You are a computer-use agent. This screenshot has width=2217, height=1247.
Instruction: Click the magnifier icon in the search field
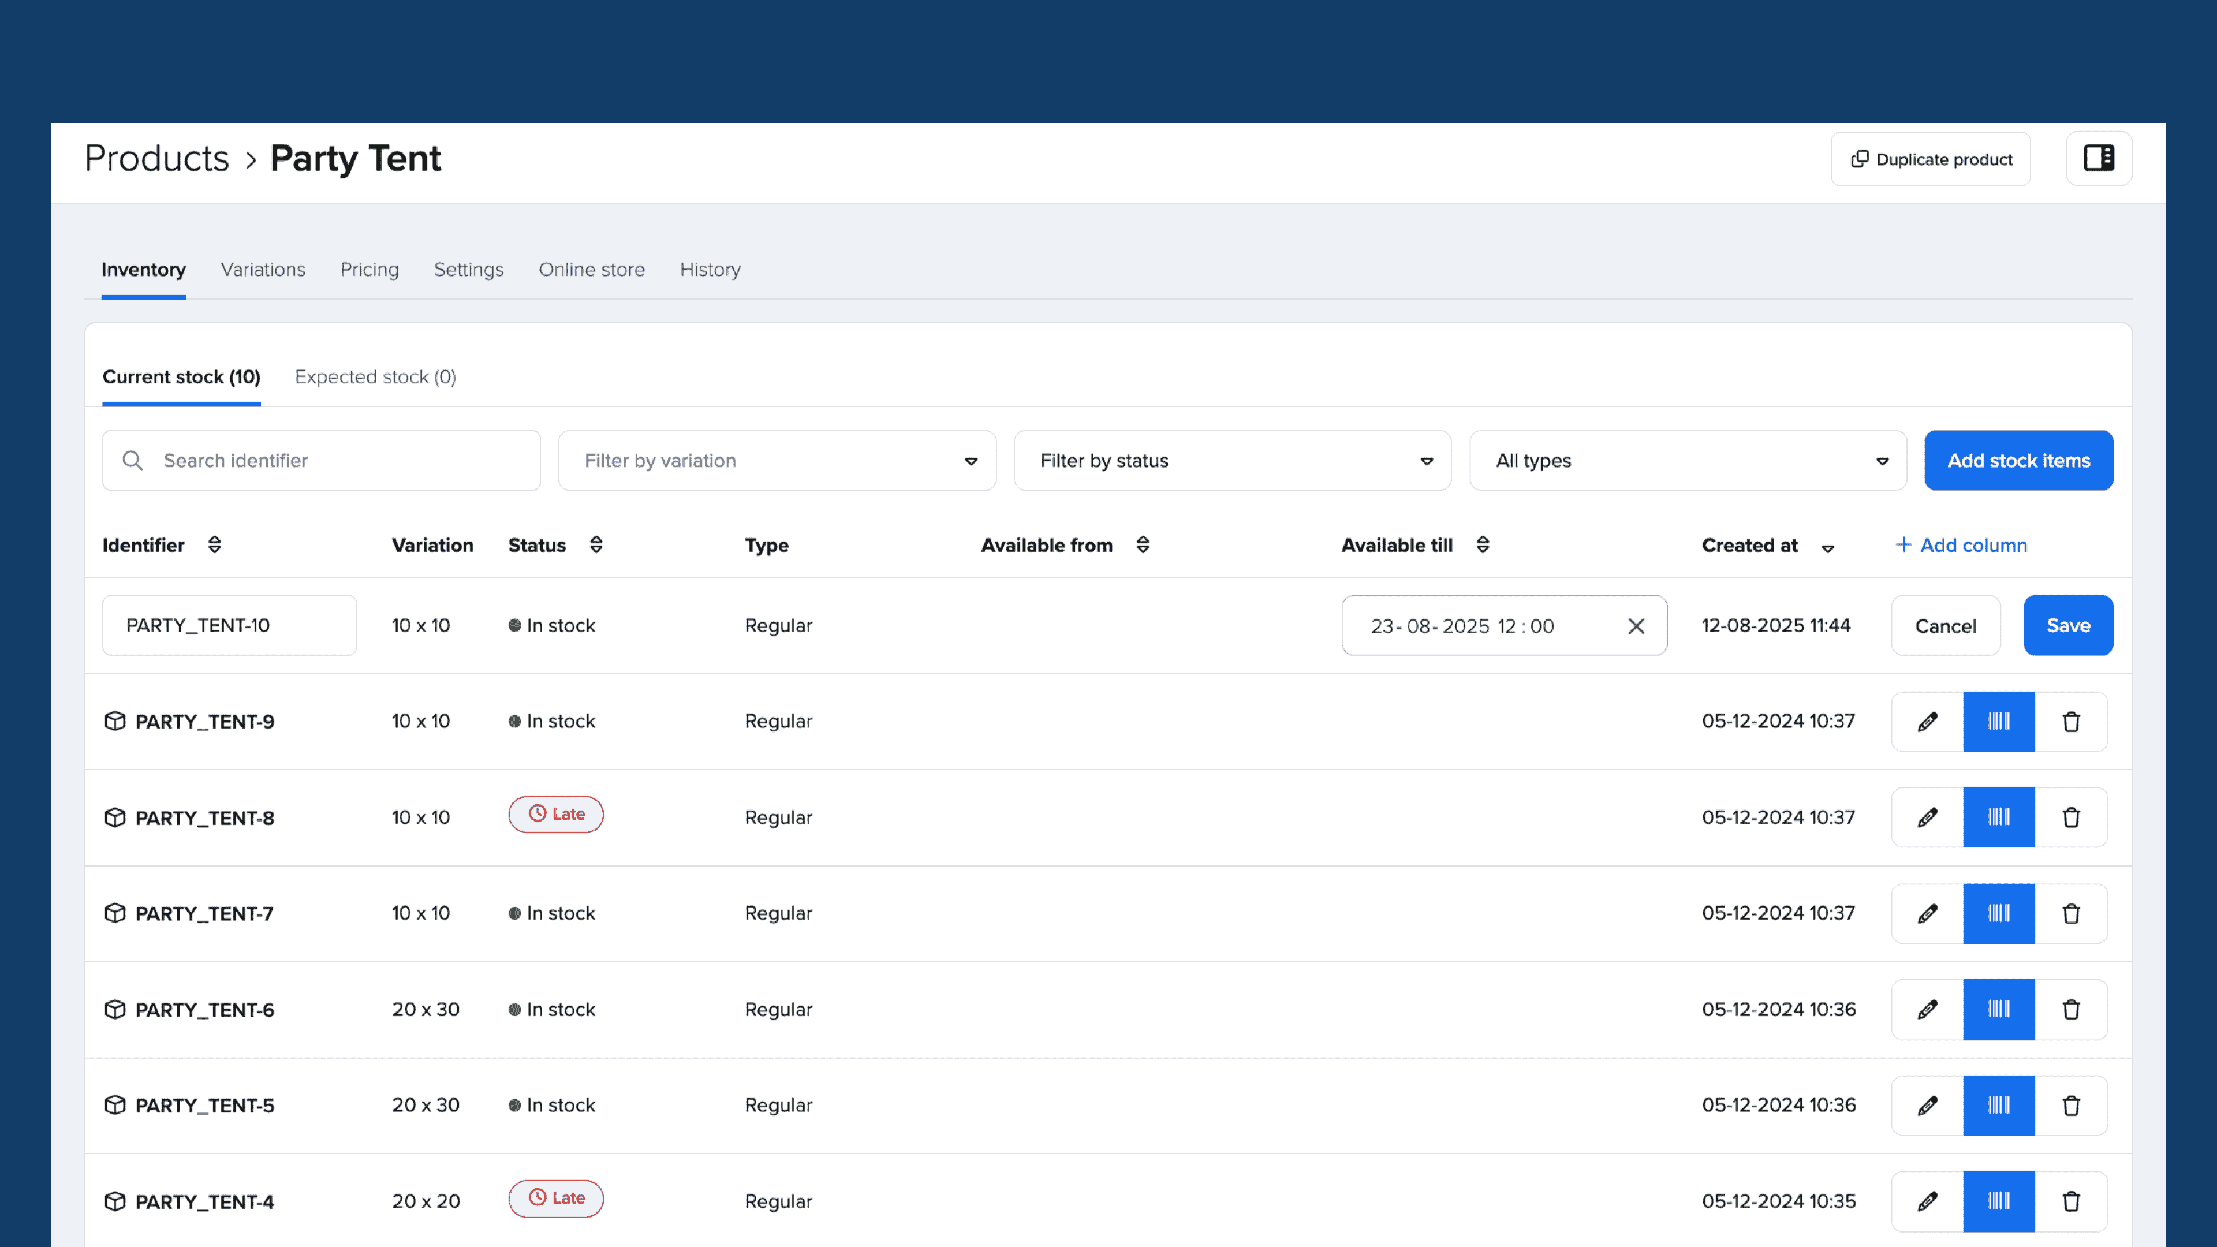click(133, 461)
